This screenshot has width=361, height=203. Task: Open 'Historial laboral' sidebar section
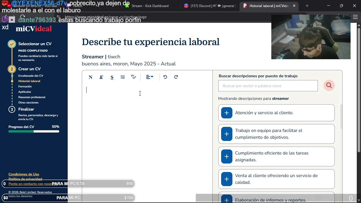coord(29,81)
